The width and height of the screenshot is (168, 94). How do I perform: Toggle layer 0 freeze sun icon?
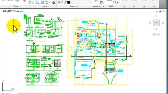click(62, 2)
